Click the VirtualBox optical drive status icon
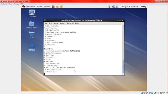This screenshot has width=168, height=94. 144,93
